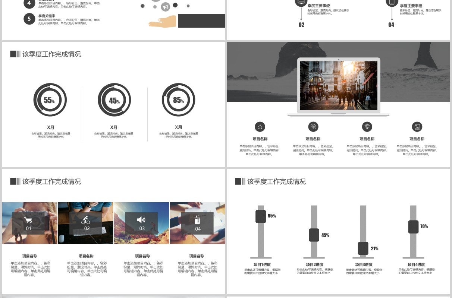The image size is (452, 298).
Task: Click 项目名称 under photo tile 04
Action: (197, 256)
